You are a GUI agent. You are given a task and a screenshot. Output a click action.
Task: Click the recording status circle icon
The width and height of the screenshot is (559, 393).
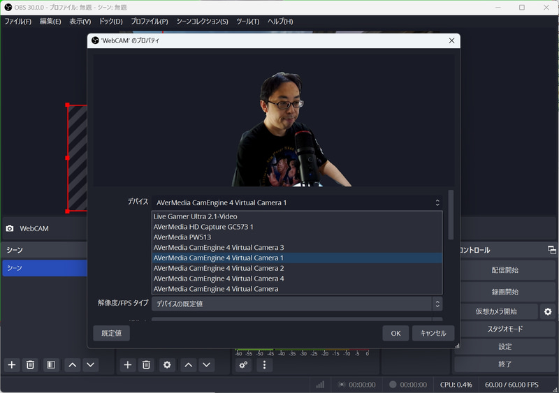click(x=393, y=385)
